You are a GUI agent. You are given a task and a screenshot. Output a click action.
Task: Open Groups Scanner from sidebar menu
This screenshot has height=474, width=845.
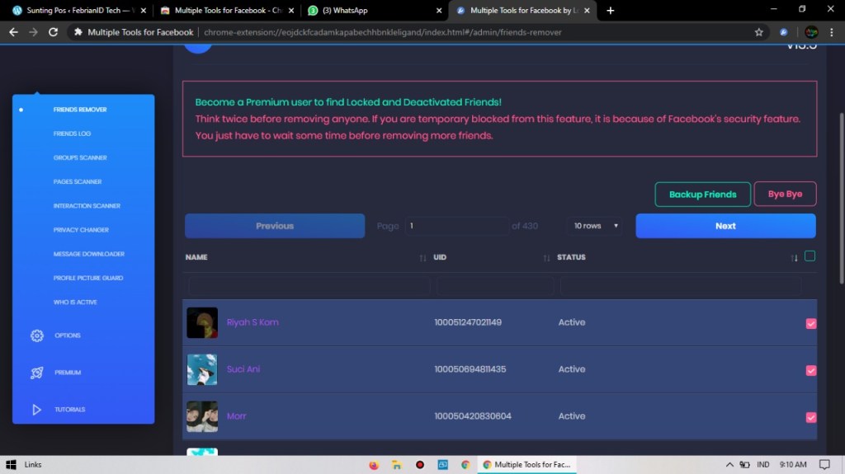click(80, 157)
